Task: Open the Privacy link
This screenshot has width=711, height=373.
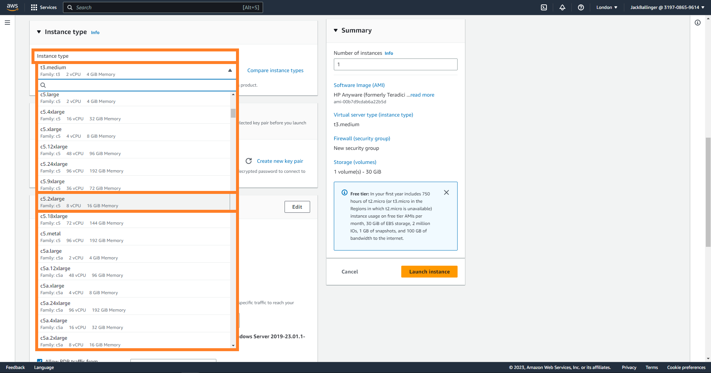Action: (629, 367)
